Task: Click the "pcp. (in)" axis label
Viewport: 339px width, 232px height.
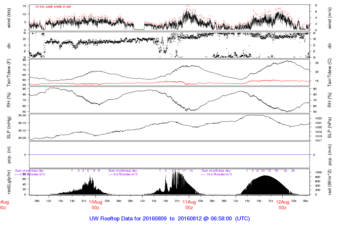Action: tap(9, 155)
